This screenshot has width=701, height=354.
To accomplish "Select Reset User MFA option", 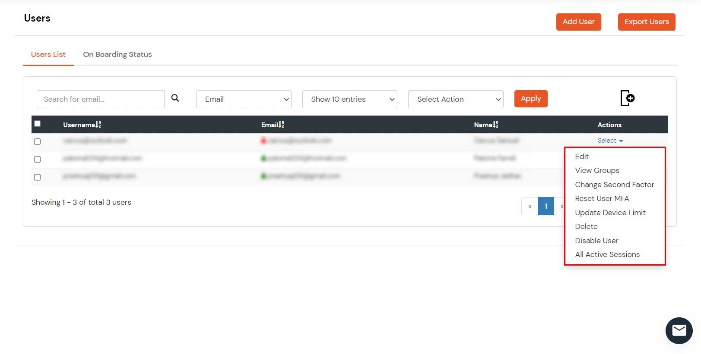I will (602, 198).
